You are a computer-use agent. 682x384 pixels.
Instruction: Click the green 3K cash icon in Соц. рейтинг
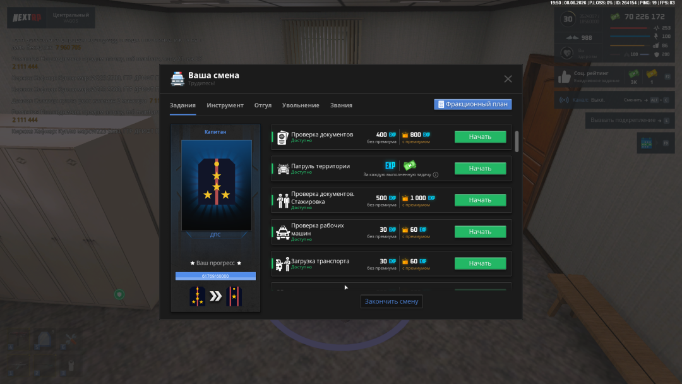point(634,74)
